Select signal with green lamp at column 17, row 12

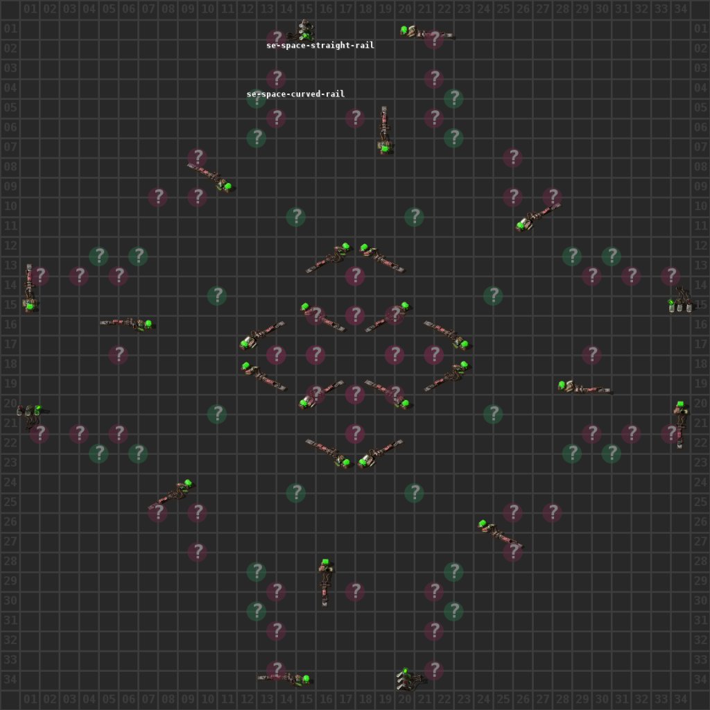(329, 258)
